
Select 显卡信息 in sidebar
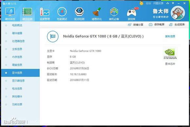(20, 73)
